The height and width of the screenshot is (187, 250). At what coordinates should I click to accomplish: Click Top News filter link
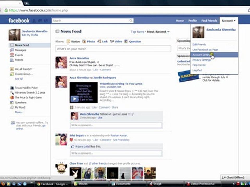pyautogui.click(x=137, y=32)
